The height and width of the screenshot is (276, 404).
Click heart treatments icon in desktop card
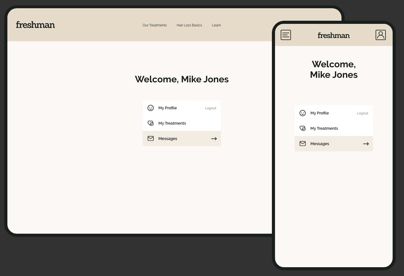tap(151, 123)
